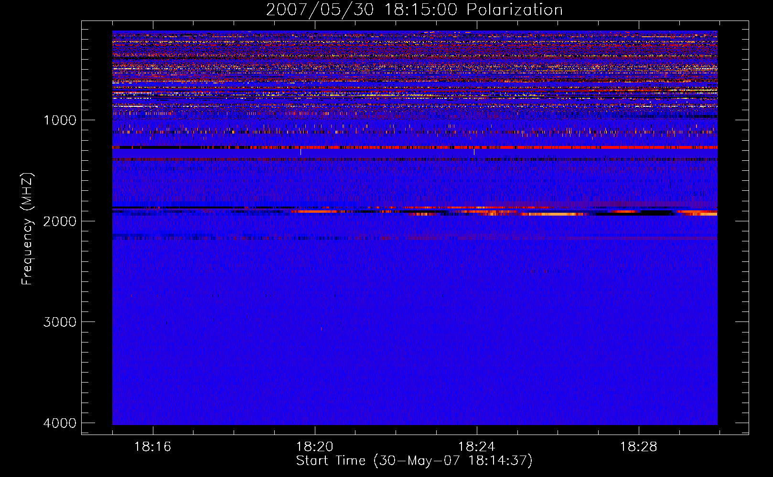The image size is (773, 477).
Task: Click the plot title '2007/05/30 18:15:00 Polarization'
Action: tap(414, 10)
